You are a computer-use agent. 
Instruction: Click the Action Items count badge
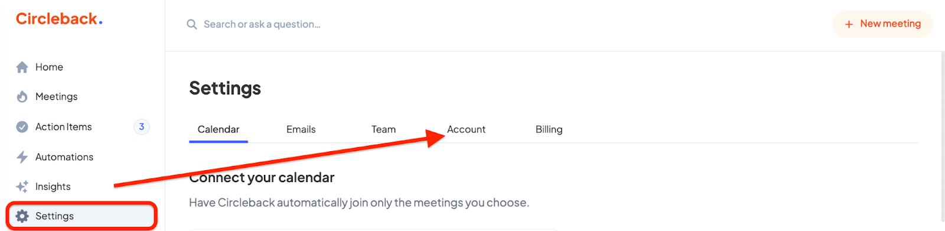(142, 126)
